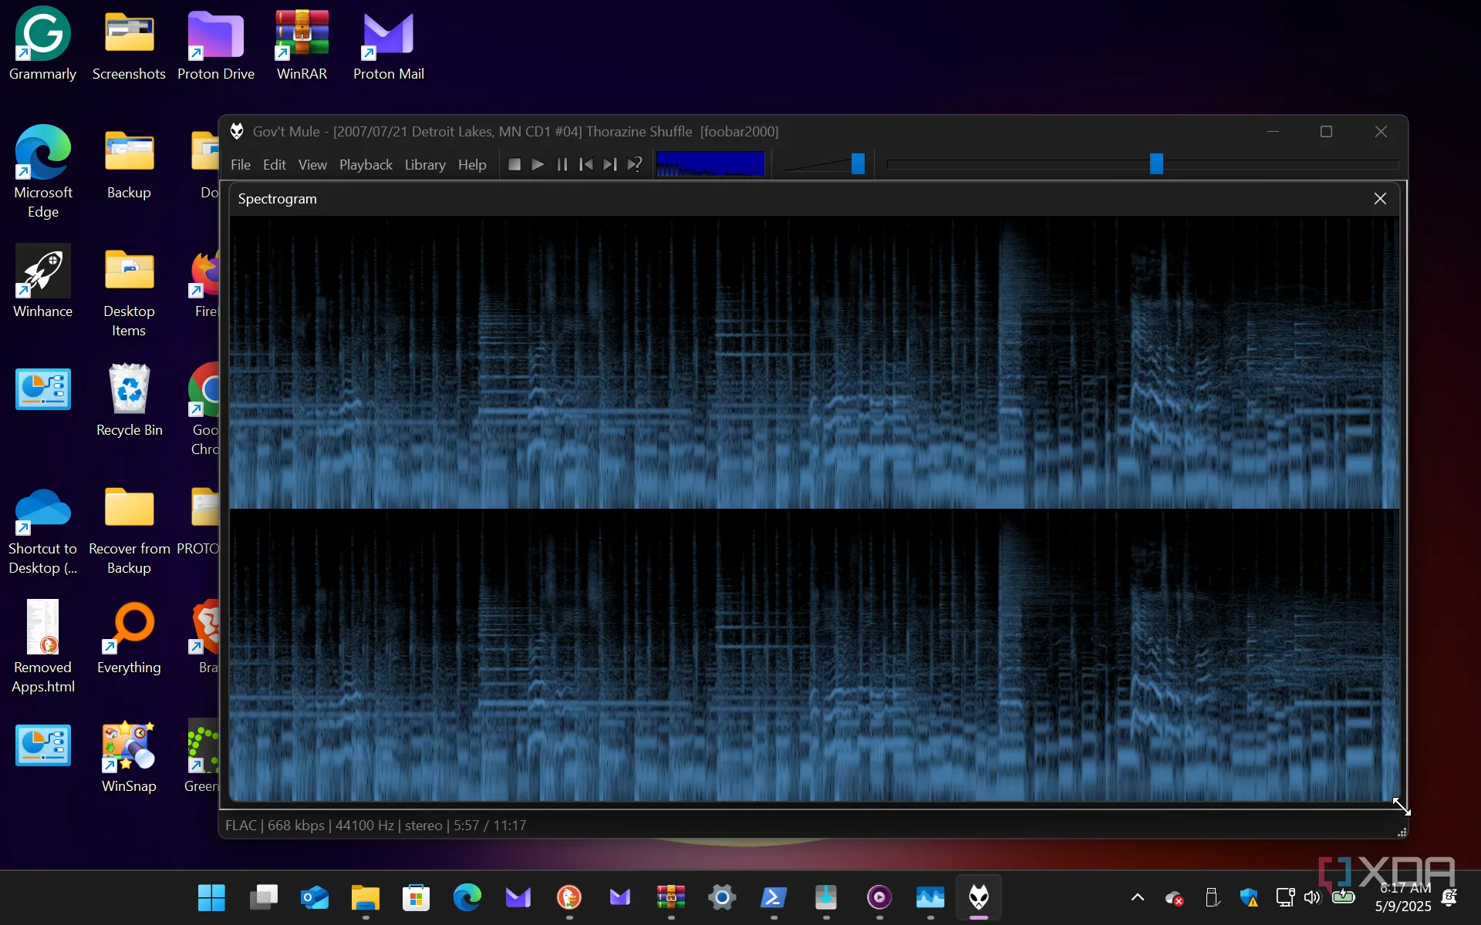Viewport: 1481px width, 925px height.
Task: Open the Playback menu
Action: pyautogui.click(x=365, y=164)
